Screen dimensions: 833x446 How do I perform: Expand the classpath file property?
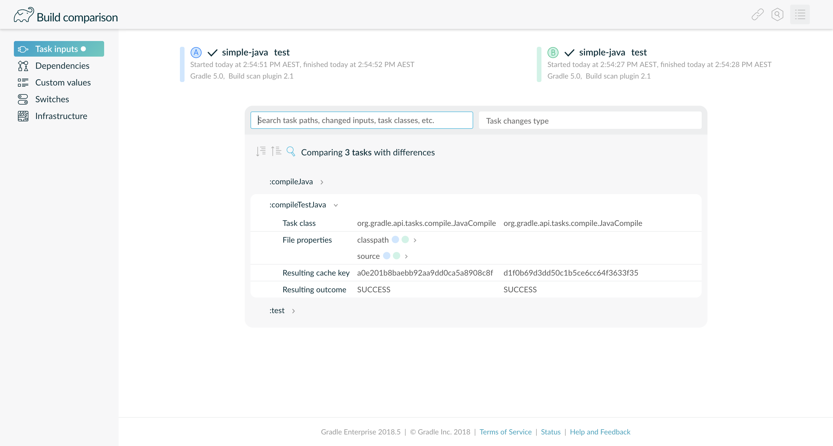point(415,240)
